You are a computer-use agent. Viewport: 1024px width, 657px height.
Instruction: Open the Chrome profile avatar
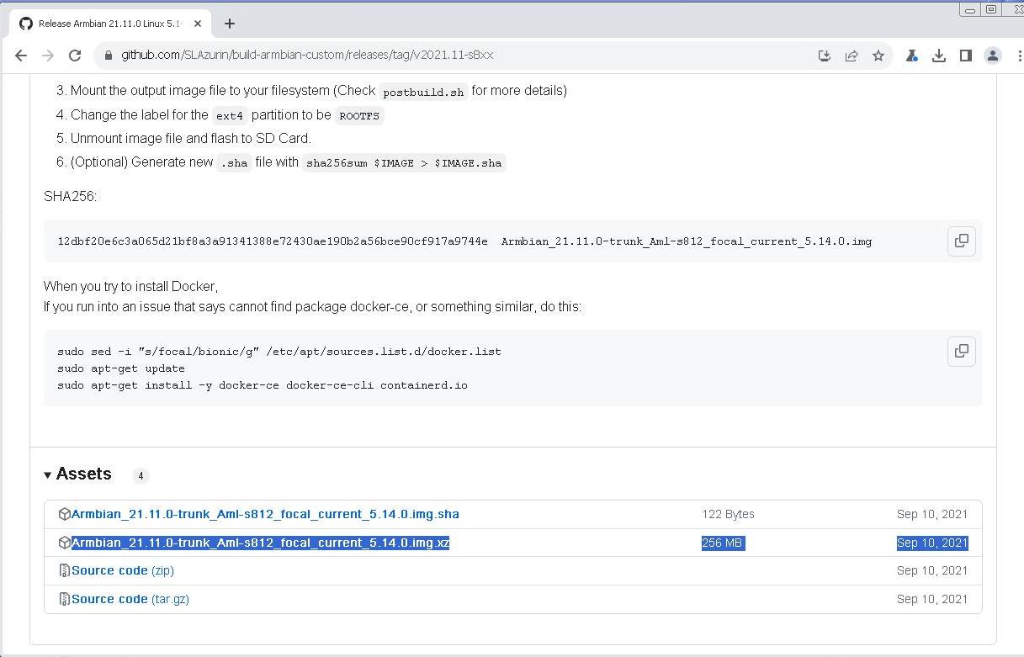click(x=993, y=56)
